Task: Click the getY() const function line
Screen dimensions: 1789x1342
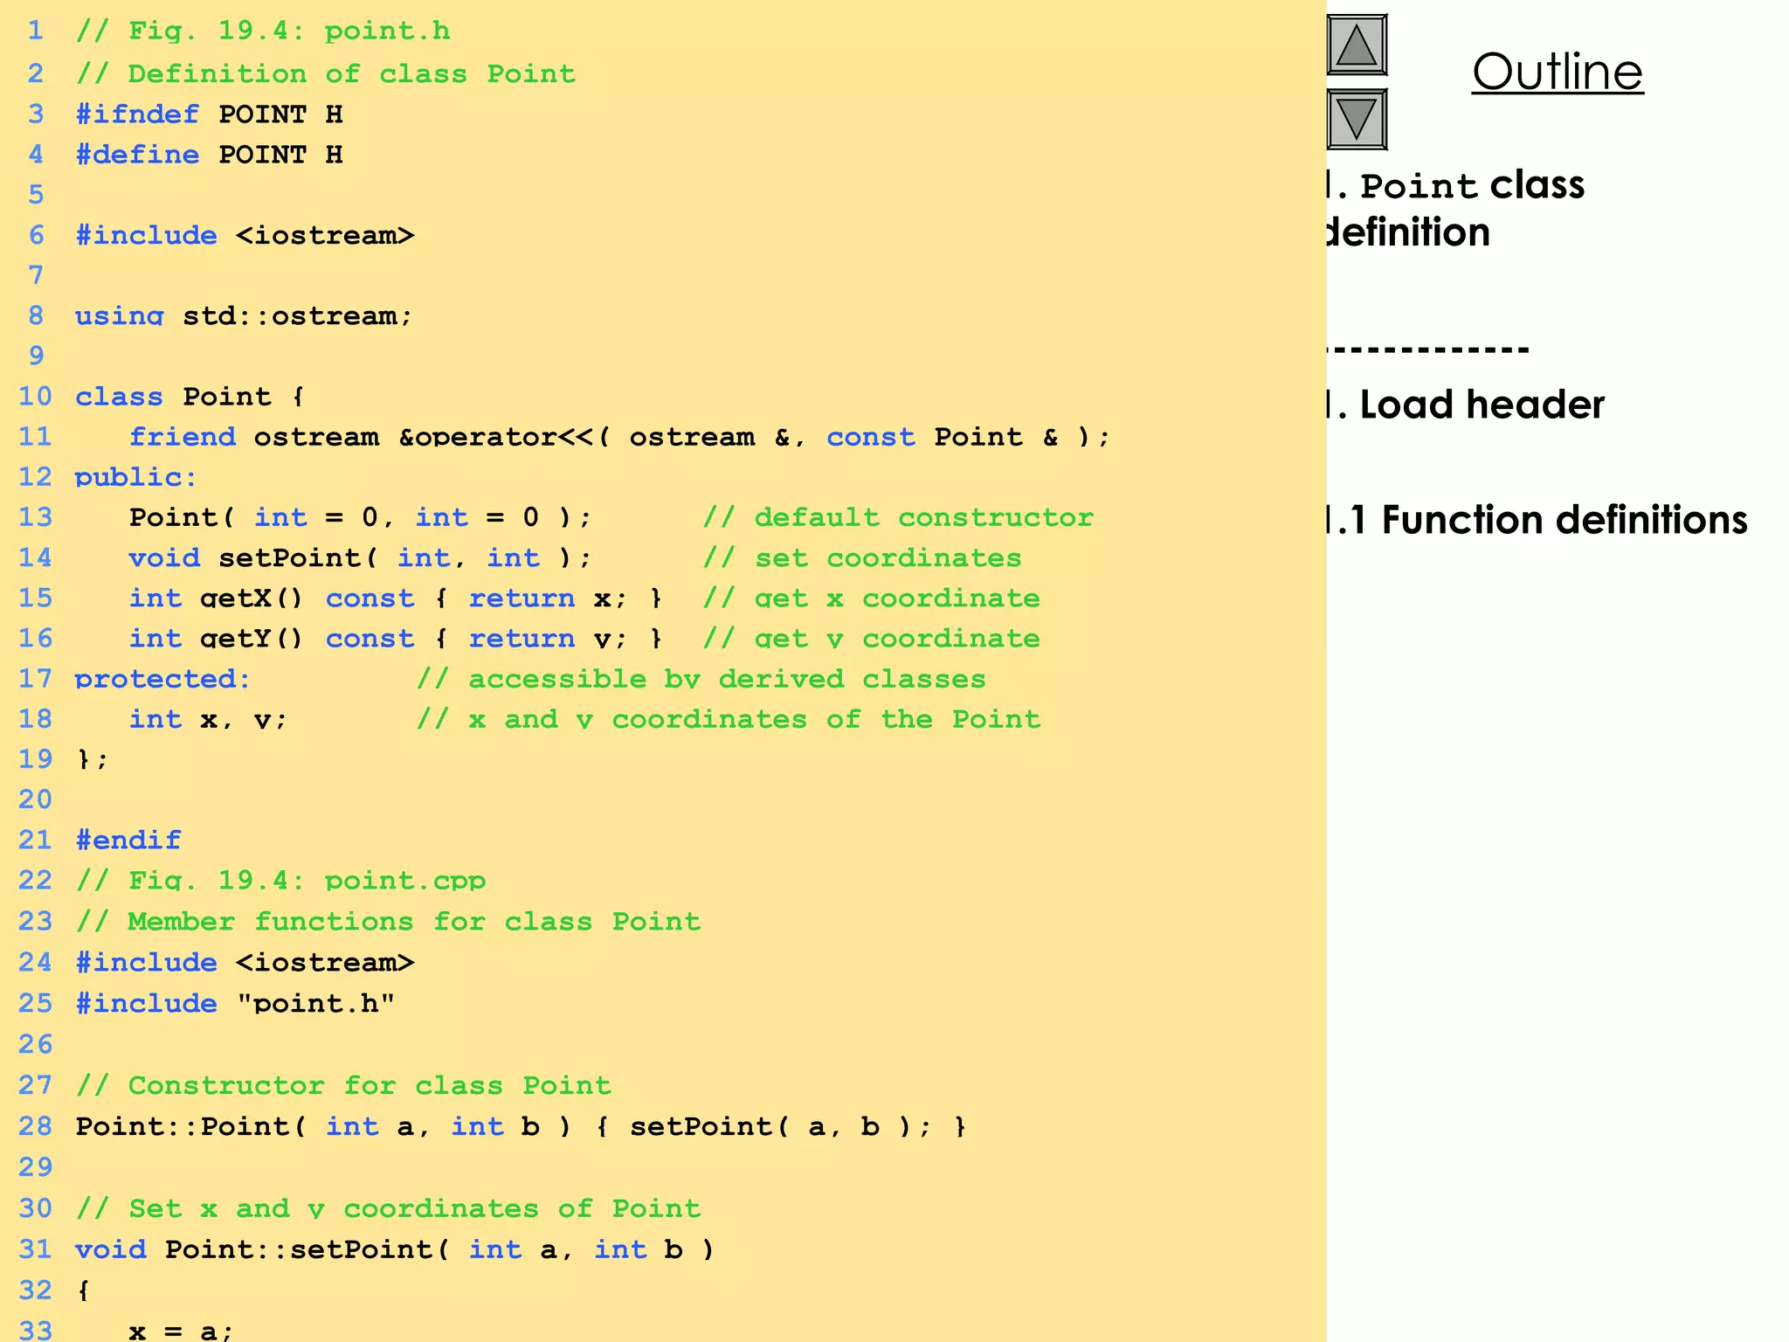Action: coord(396,639)
